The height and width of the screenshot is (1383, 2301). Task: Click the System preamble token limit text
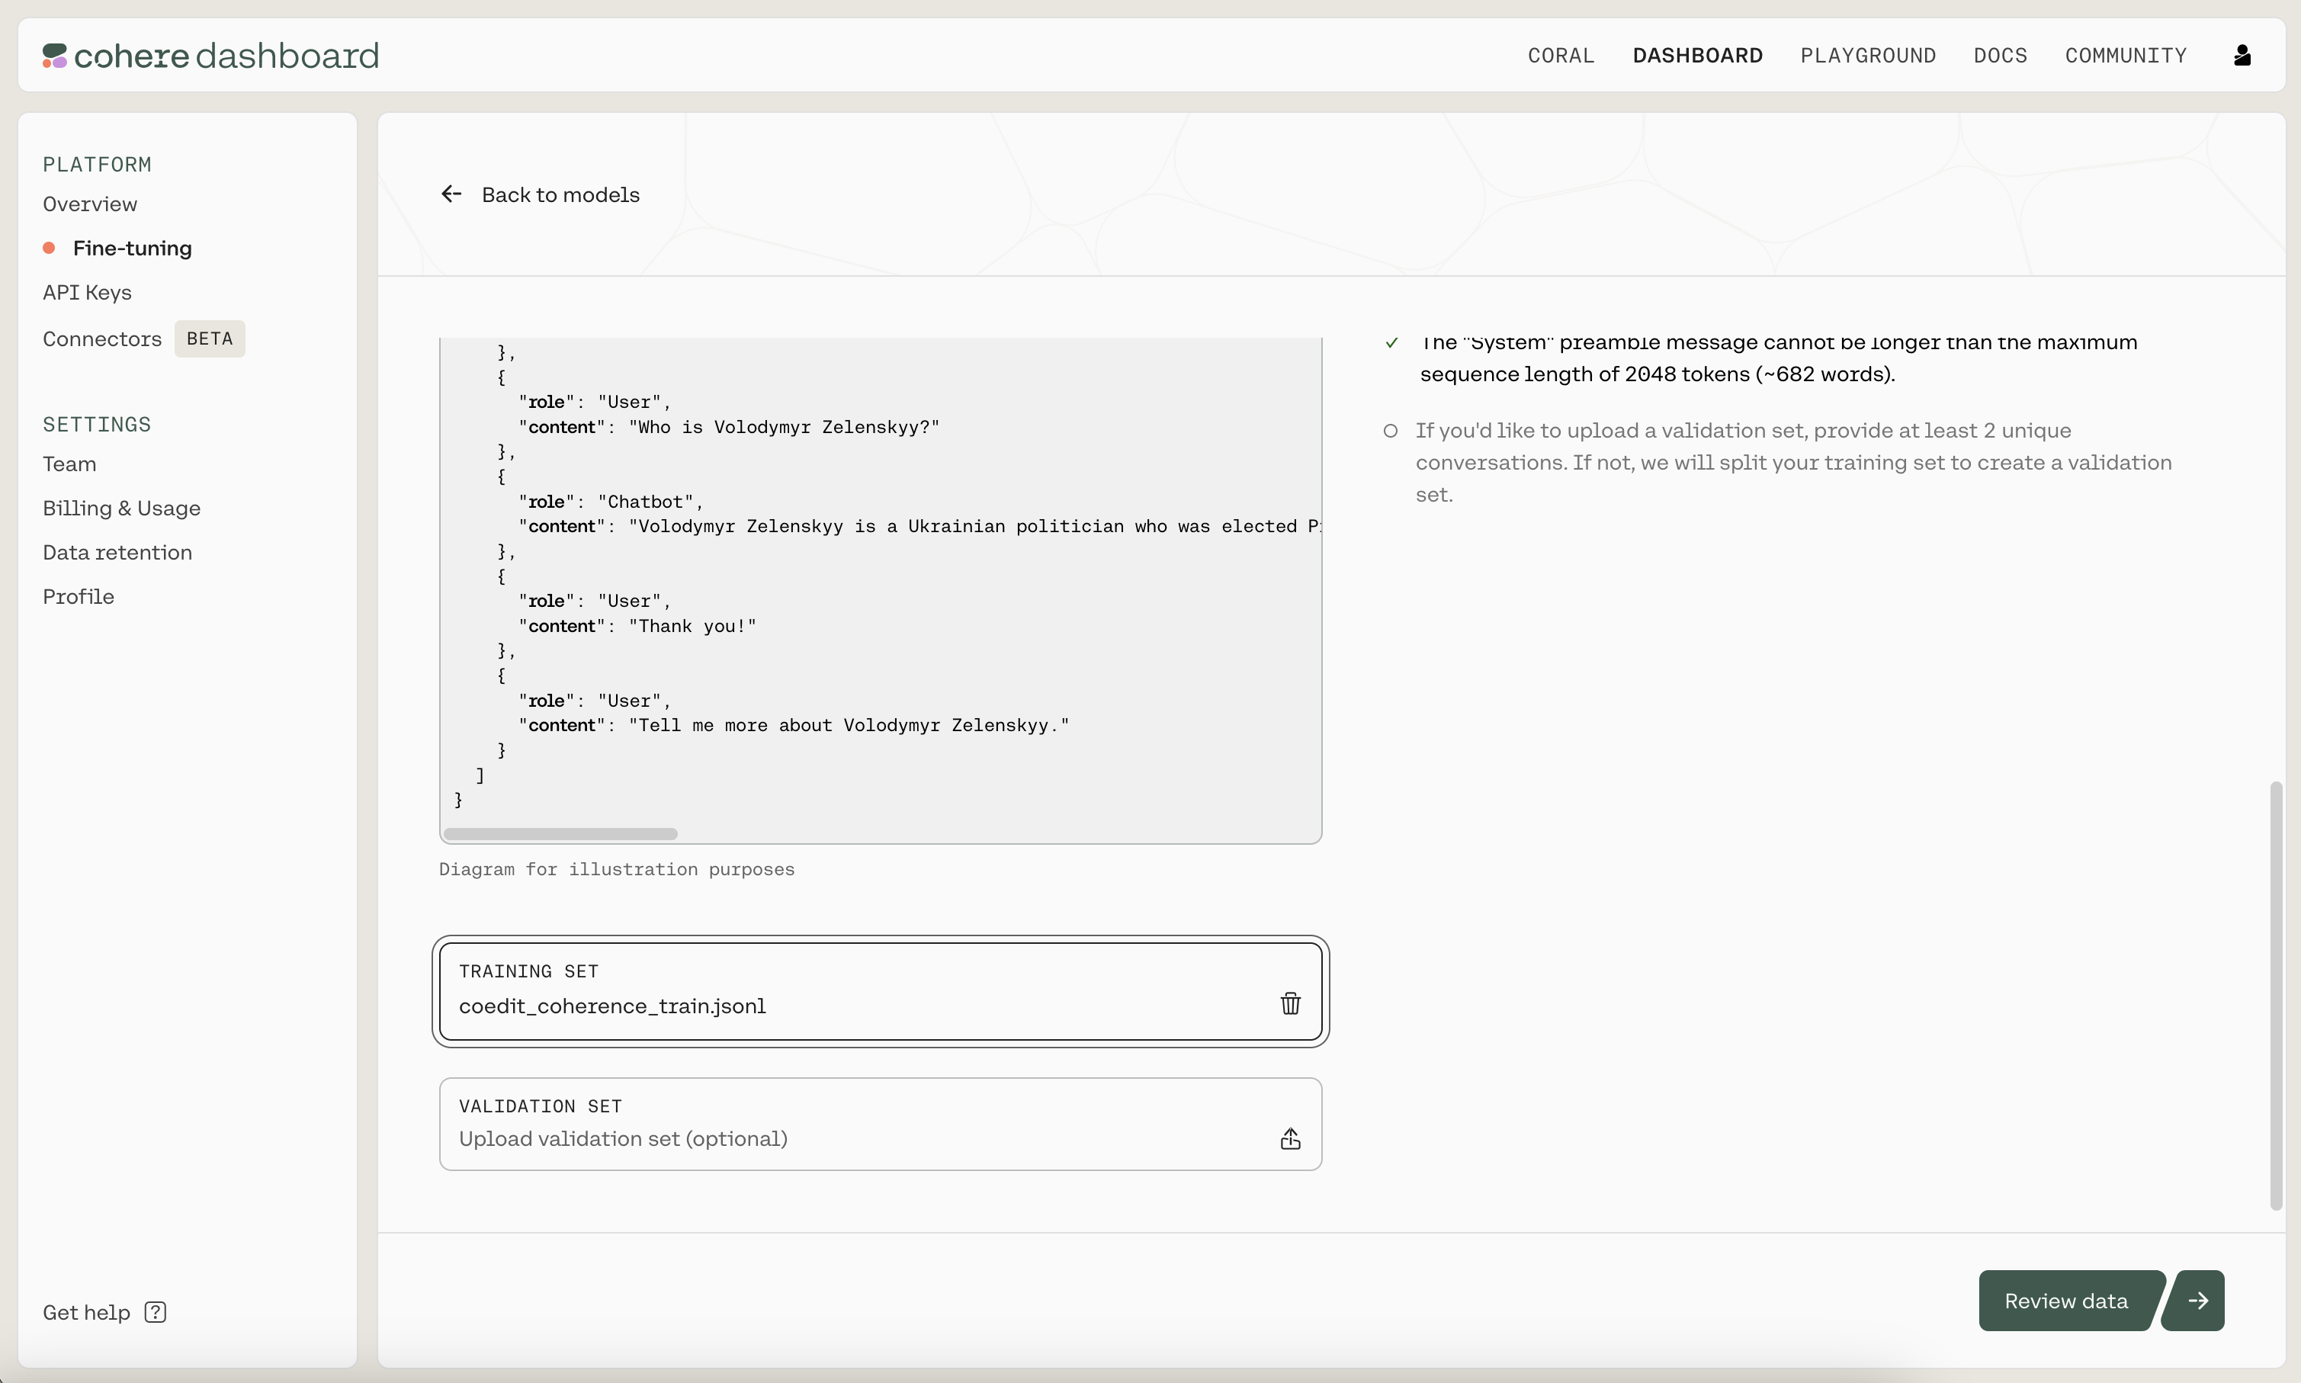coord(1778,359)
